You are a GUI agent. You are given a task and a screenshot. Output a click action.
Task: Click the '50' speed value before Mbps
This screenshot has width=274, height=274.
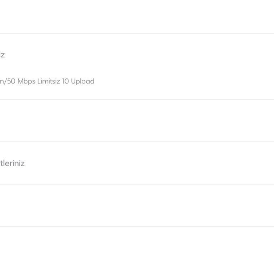pyautogui.click(x=12, y=81)
